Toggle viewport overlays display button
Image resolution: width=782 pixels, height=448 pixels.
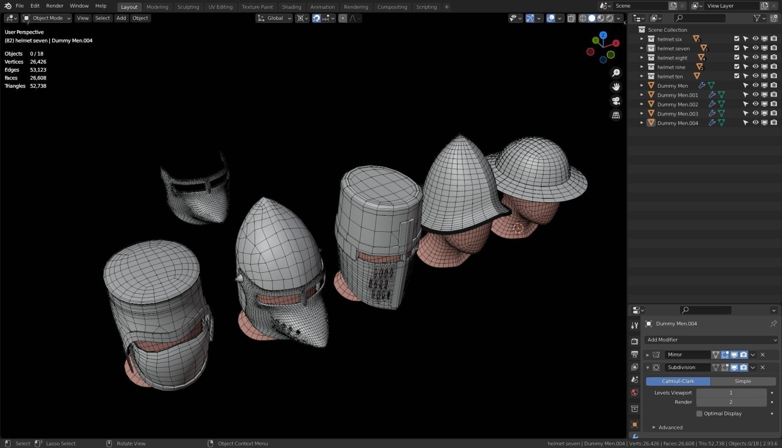point(551,18)
